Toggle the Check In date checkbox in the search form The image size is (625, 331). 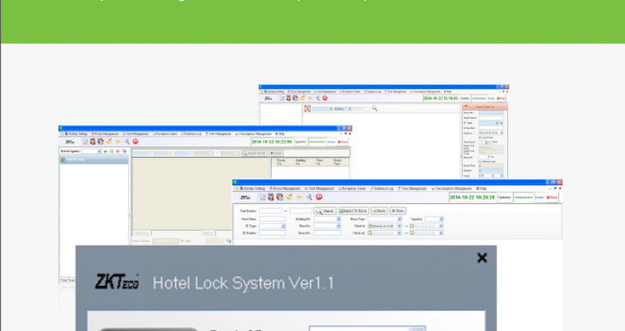point(369,225)
